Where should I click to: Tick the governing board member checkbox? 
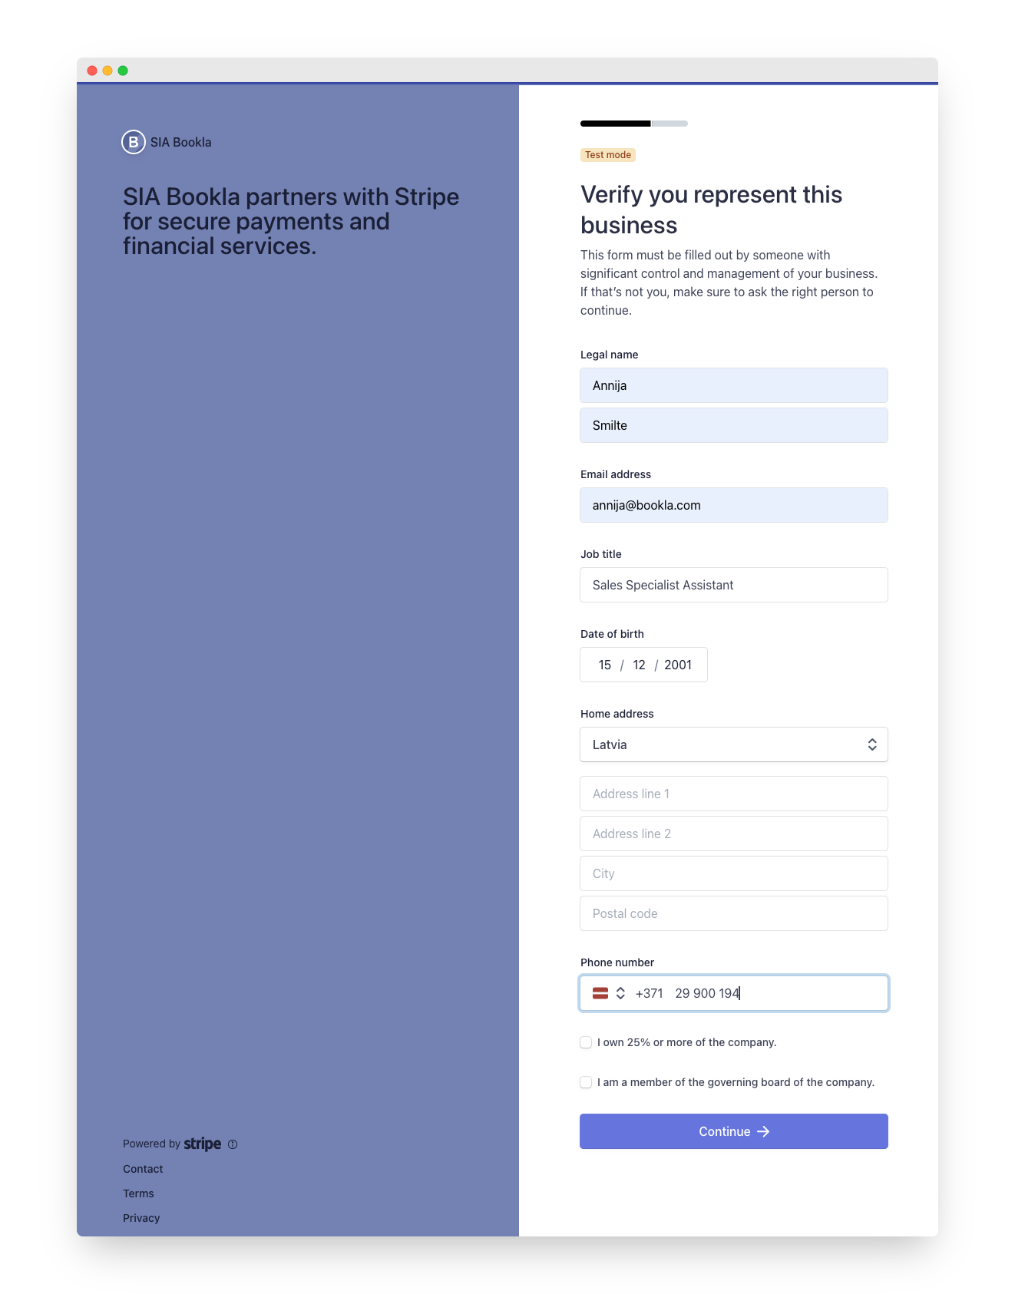pyautogui.click(x=586, y=1082)
